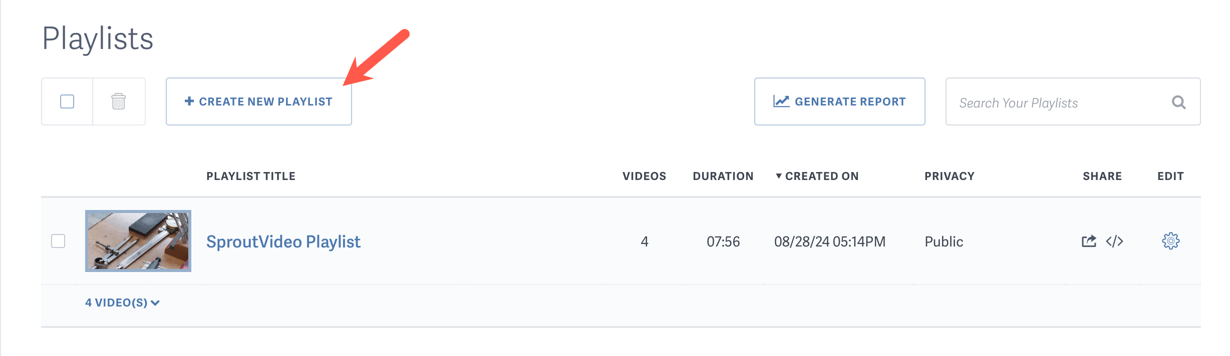Click the chevron next to 4 VIDEO(S)

coord(155,302)
